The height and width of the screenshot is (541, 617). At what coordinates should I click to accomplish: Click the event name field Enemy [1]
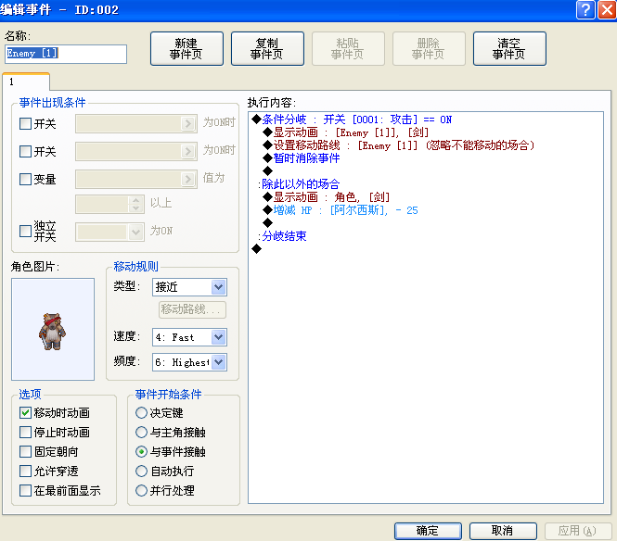[66, 54]
